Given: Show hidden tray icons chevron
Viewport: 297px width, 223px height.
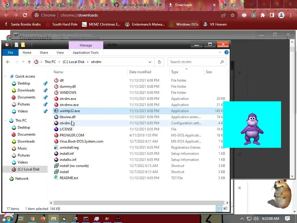Looking at the screenshot, I should 242,219.
